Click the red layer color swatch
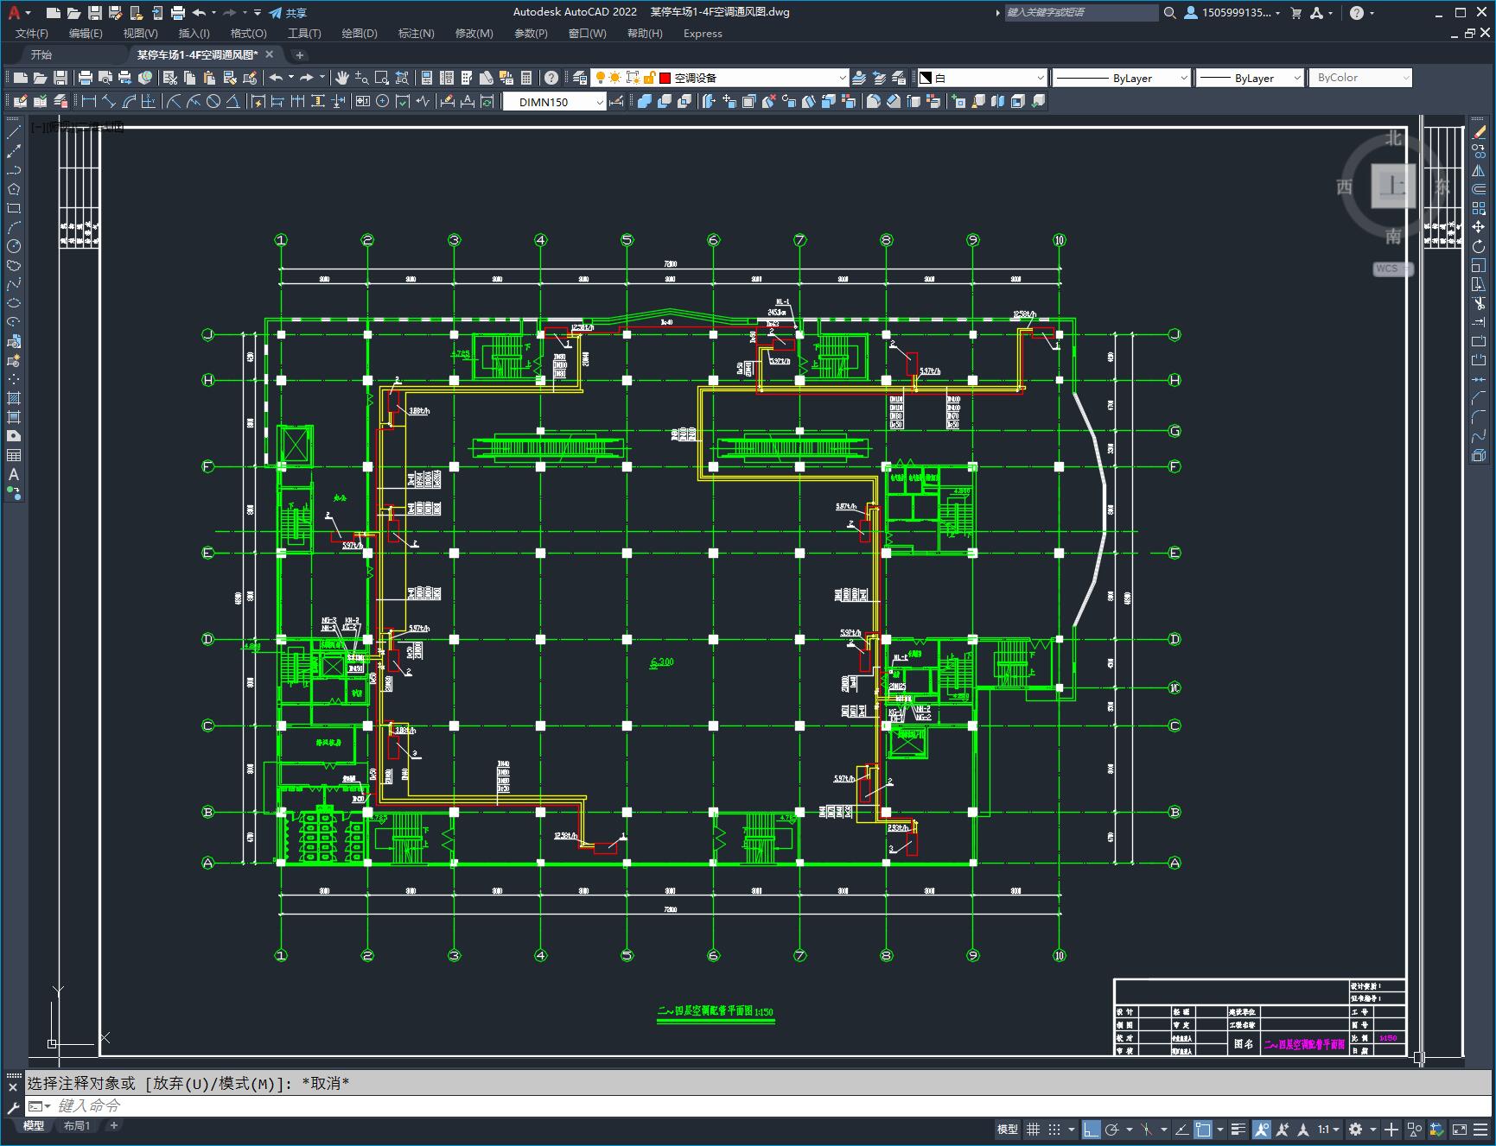Screen dimensions: 1496x1146 pos(665,78)
